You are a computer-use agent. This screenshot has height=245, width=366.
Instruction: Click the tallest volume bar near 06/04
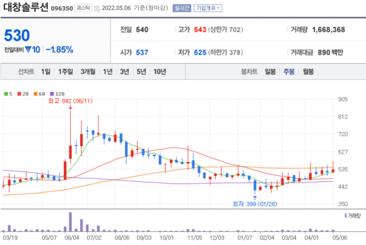[x=70, y=222]
